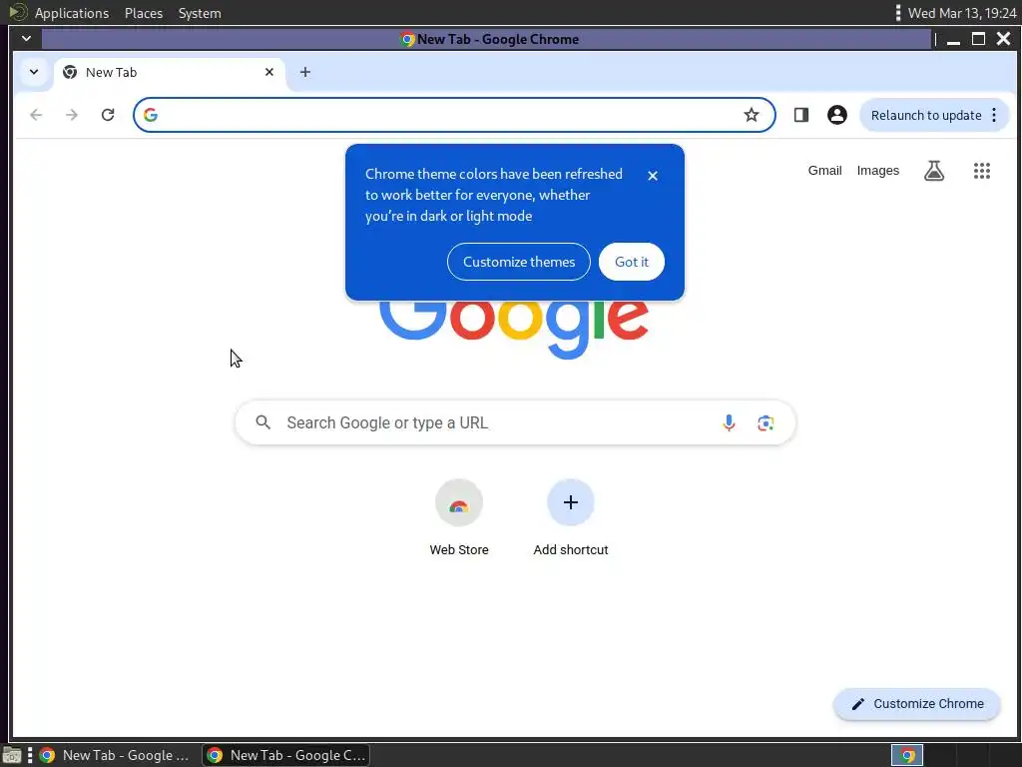
Task: Click the clock showing Wed Mar 13
Action: 962,13
